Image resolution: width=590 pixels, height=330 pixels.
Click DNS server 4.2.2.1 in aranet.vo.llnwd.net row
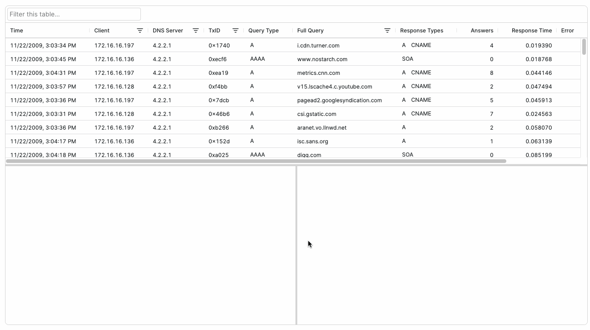pos(162,128)
